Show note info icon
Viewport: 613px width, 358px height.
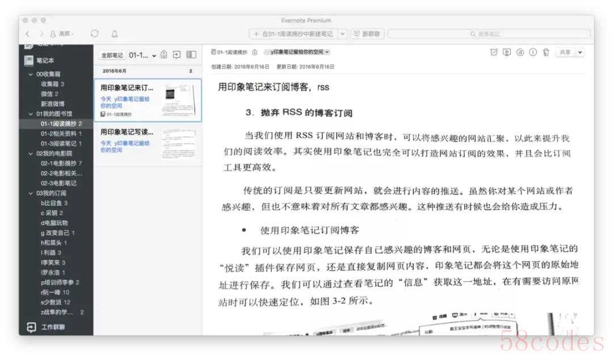point(533,52)
